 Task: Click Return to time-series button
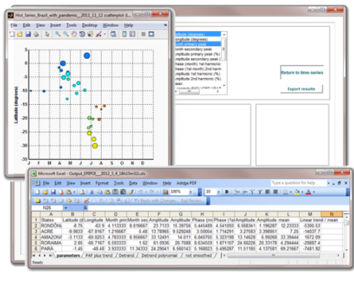click(302, 73)
